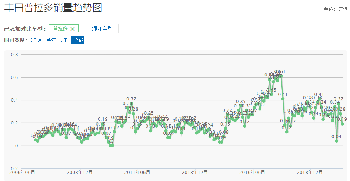Click the 2016年06月 axis label

(252, 172)
